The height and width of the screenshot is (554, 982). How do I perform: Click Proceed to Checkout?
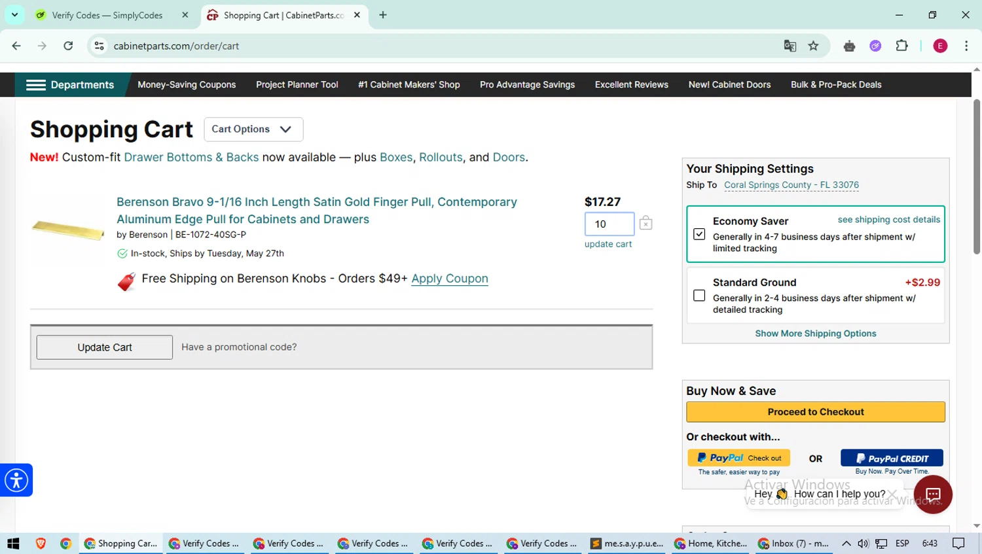(816, 412)
